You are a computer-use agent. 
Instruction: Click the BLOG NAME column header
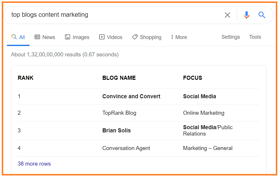tap(119, 78)
